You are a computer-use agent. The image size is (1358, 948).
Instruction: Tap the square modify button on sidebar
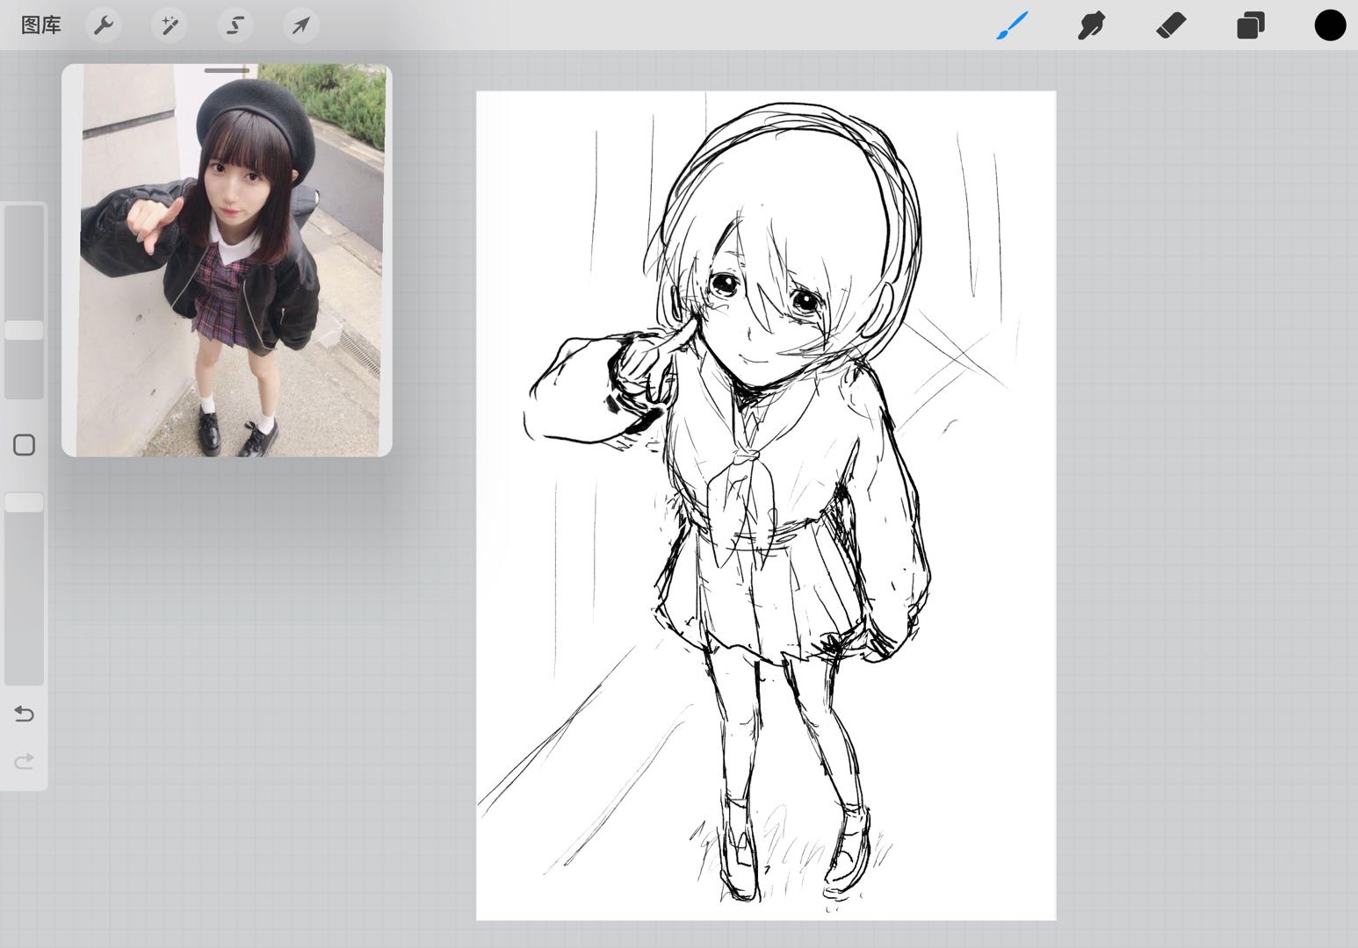(25, 445)
